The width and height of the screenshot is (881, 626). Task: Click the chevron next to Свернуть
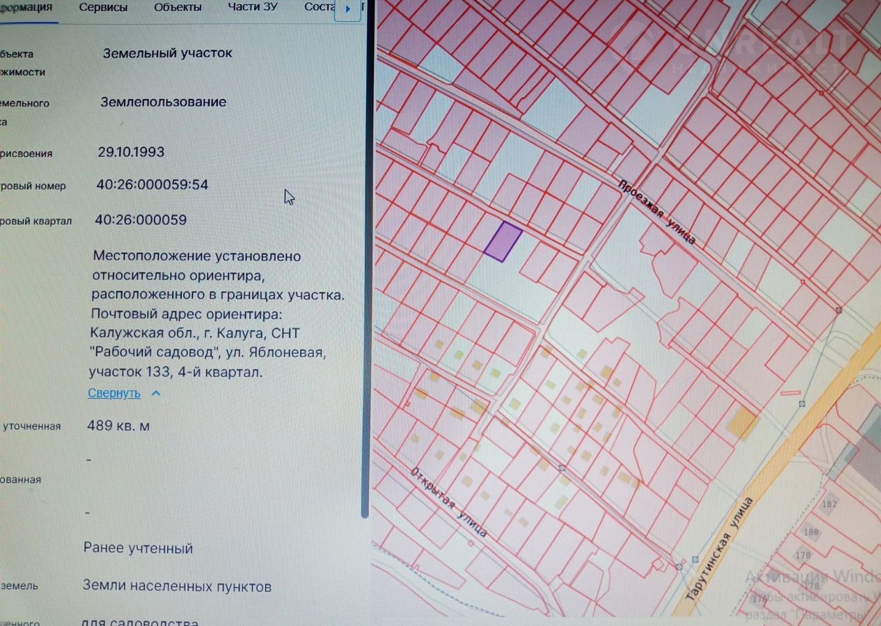(x=156, y=393)
